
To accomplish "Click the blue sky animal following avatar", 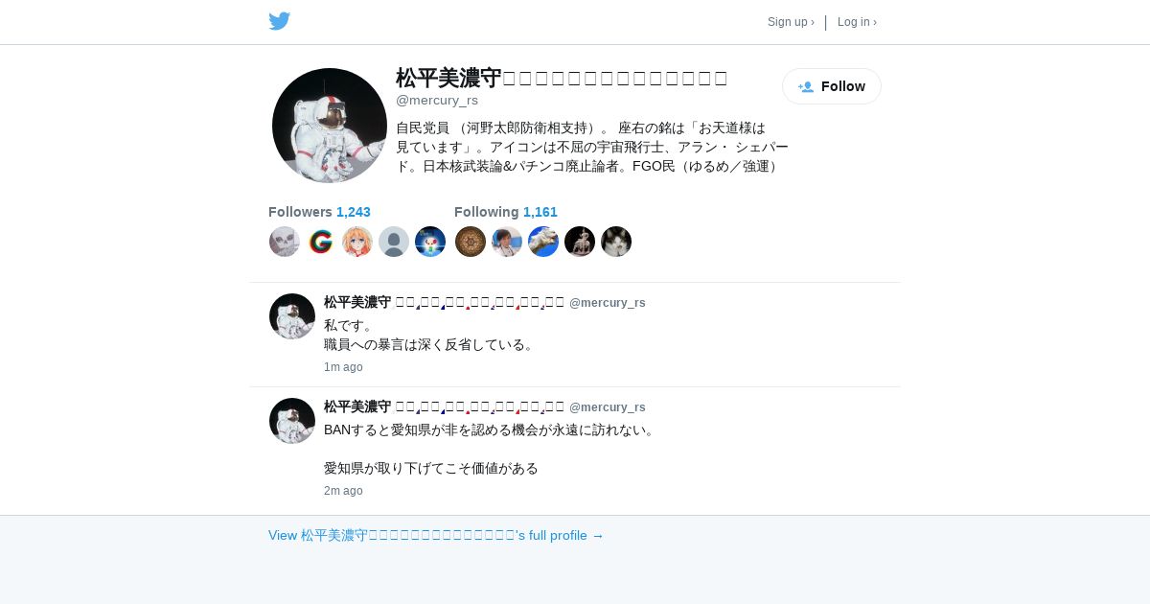I will coord(543,242).
